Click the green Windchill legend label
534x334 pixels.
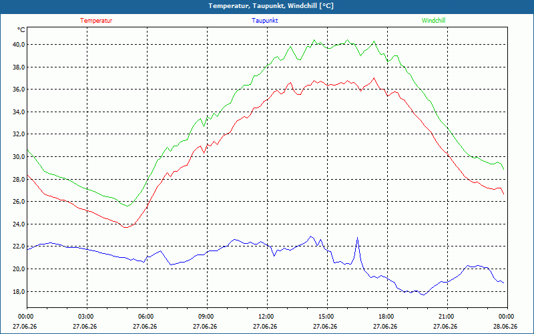coord(433,21)
